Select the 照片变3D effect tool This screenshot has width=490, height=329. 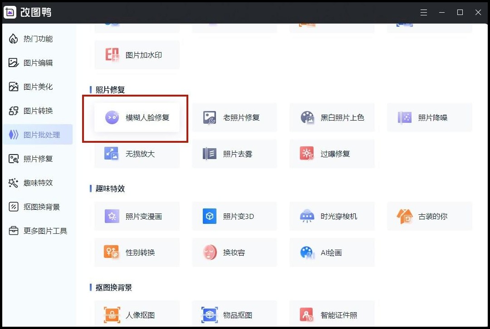(234, 216)
